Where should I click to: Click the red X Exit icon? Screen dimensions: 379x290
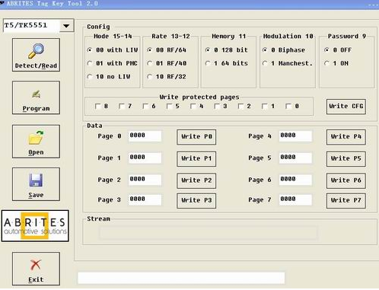click(36, 265)
